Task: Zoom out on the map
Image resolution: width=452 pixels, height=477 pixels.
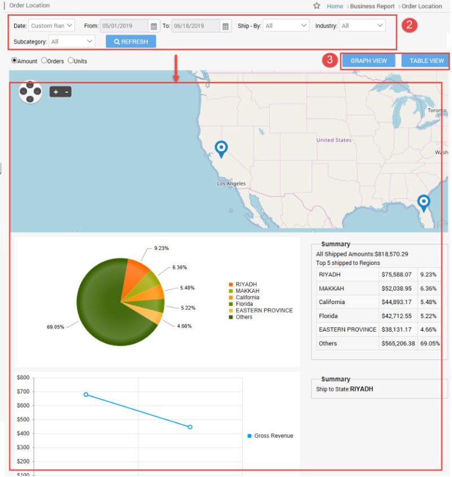Action: pos(67,92)
